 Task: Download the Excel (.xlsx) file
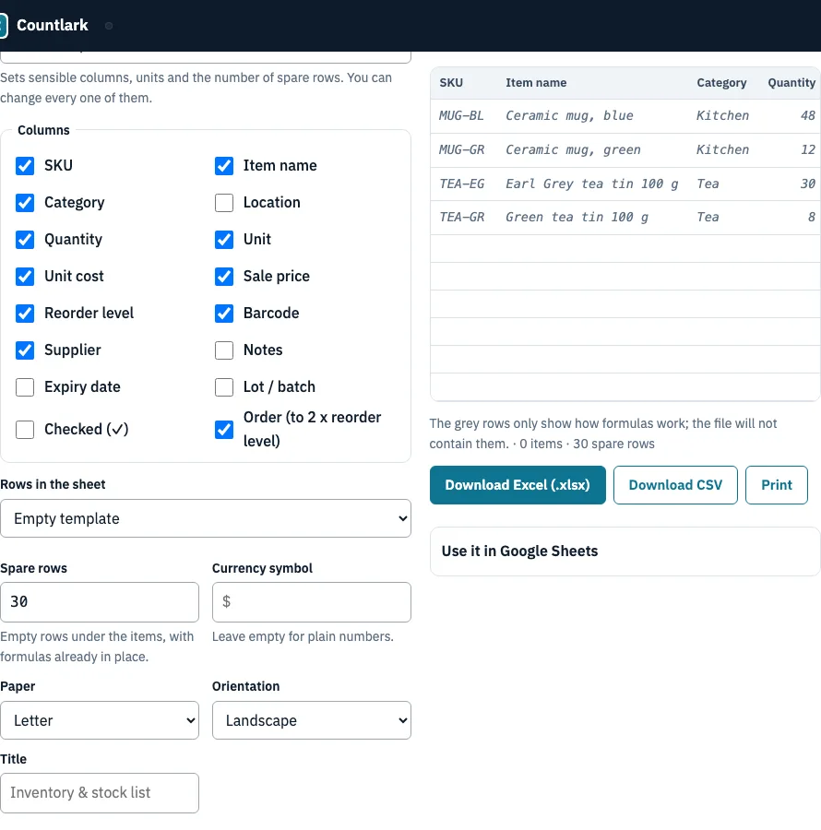[x=518, y=485]
